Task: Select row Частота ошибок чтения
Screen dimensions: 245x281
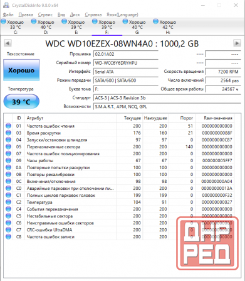Action: (x=119, y=126)
